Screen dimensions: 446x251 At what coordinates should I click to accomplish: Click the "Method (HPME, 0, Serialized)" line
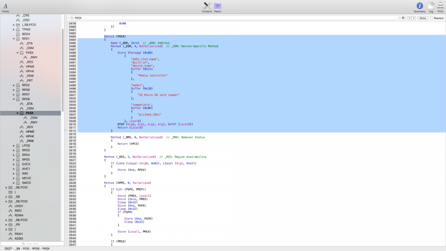[127, 183]
